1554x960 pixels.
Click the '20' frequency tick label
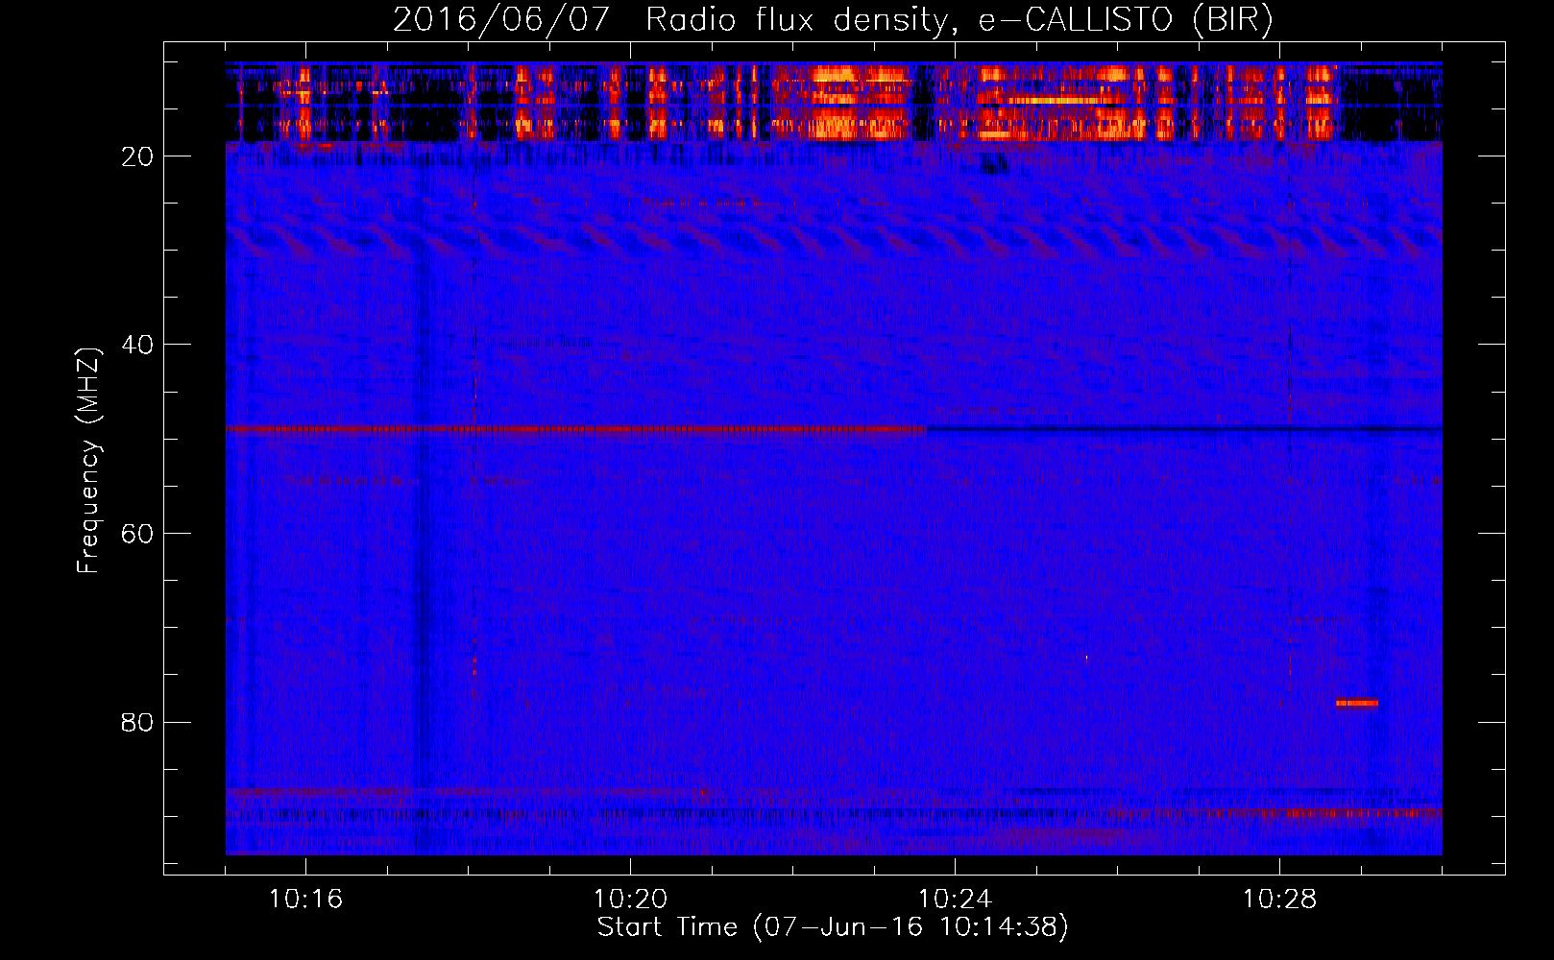(137, 156)
